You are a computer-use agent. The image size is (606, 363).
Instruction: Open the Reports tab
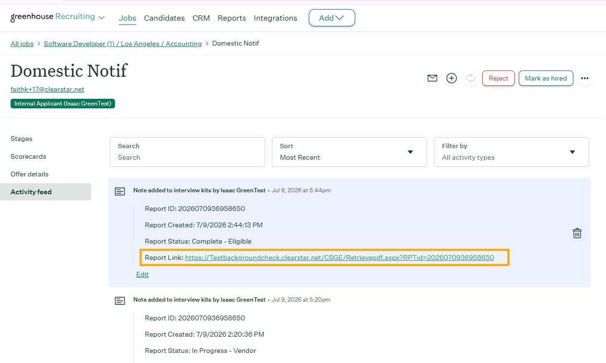232,18
